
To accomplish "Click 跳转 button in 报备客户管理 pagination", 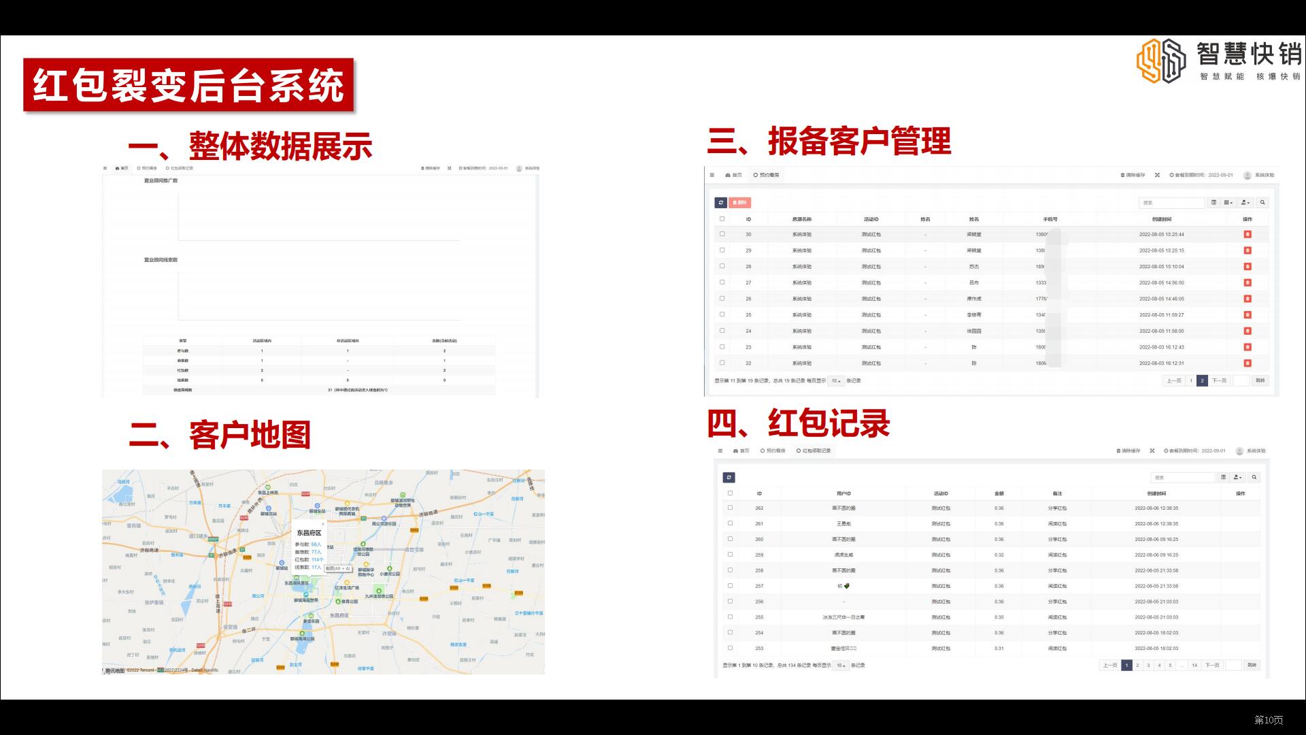I will coord(1260,381).
